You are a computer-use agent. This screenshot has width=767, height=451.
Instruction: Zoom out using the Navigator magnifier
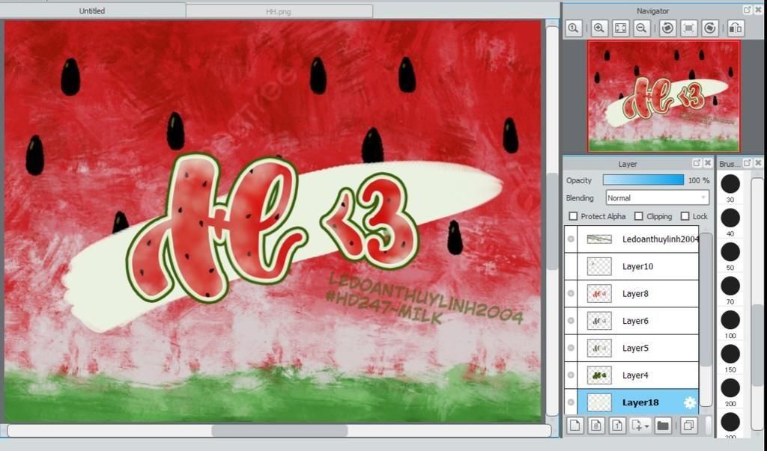click(x=641, y=28)
